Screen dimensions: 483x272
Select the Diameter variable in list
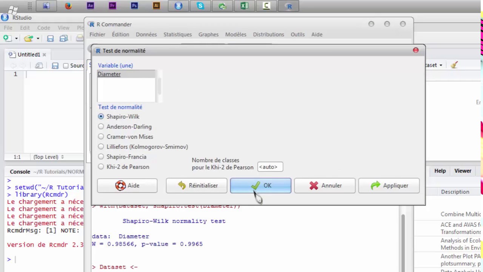pos(126,74)
